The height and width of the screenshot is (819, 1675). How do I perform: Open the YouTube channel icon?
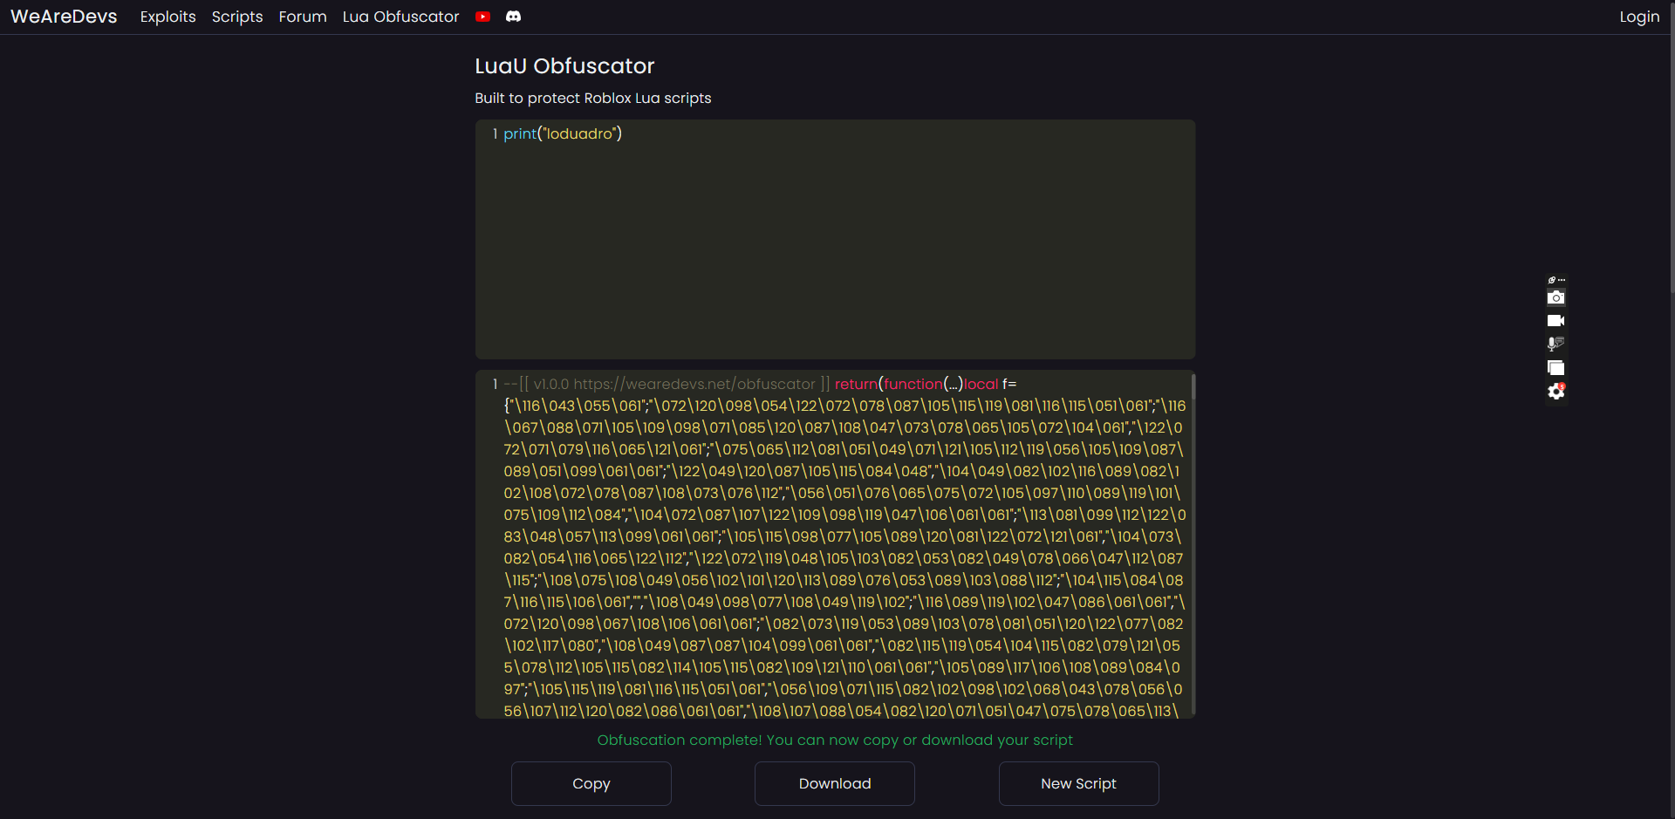[482, 17]
